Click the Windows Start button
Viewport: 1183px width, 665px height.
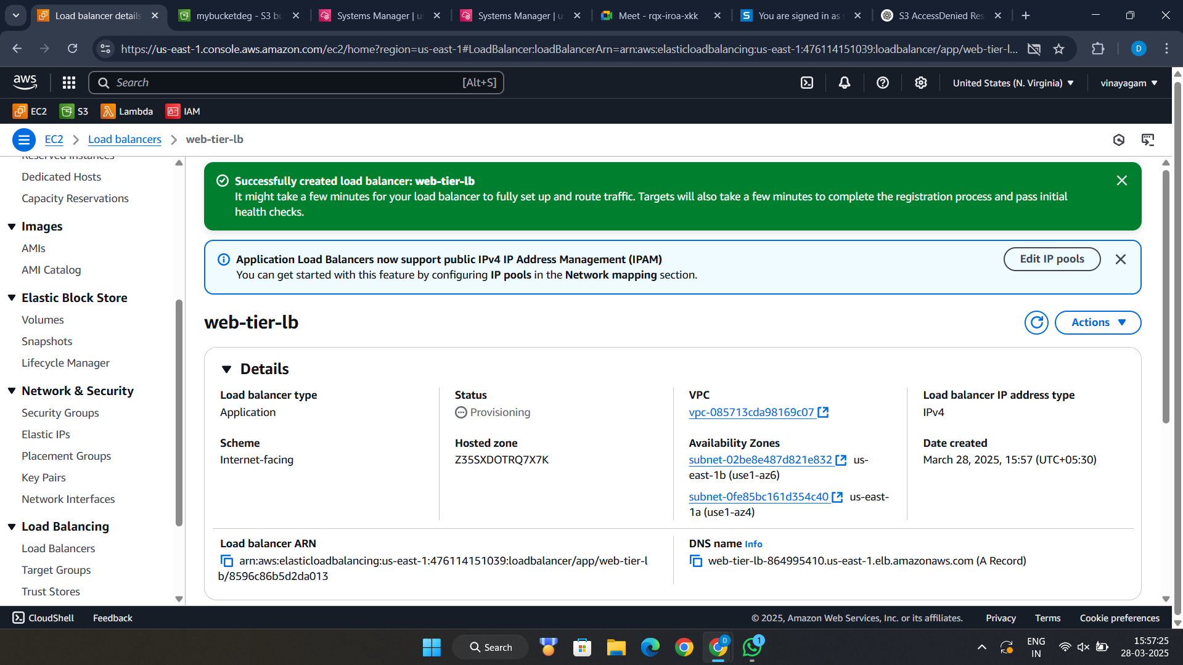click(x=432, y=647)
